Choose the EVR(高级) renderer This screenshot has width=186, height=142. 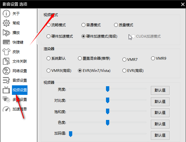pyautogui.click(x=124, y=71)
